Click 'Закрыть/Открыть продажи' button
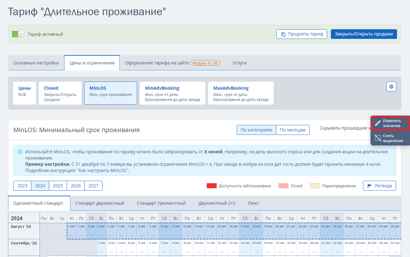 (x=364, y=34)
